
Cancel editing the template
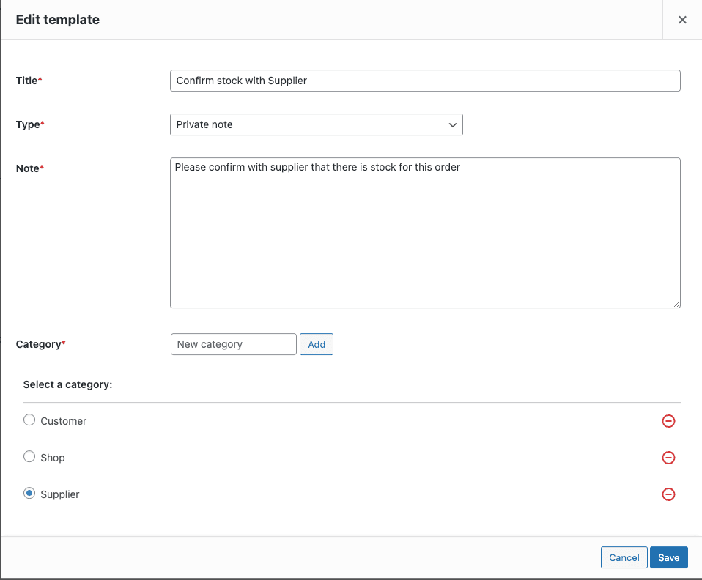pos(624,557)
